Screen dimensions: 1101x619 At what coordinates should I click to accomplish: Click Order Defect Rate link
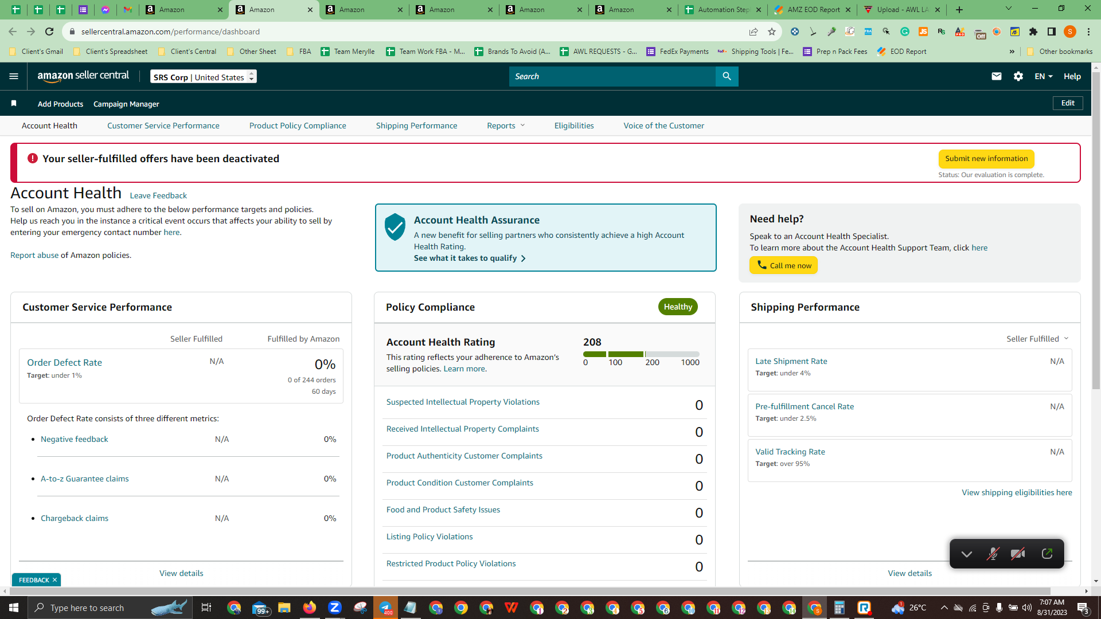[64, 362]
